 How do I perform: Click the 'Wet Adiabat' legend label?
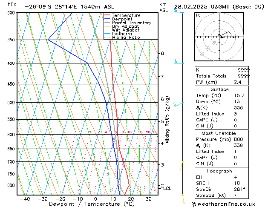126,30
